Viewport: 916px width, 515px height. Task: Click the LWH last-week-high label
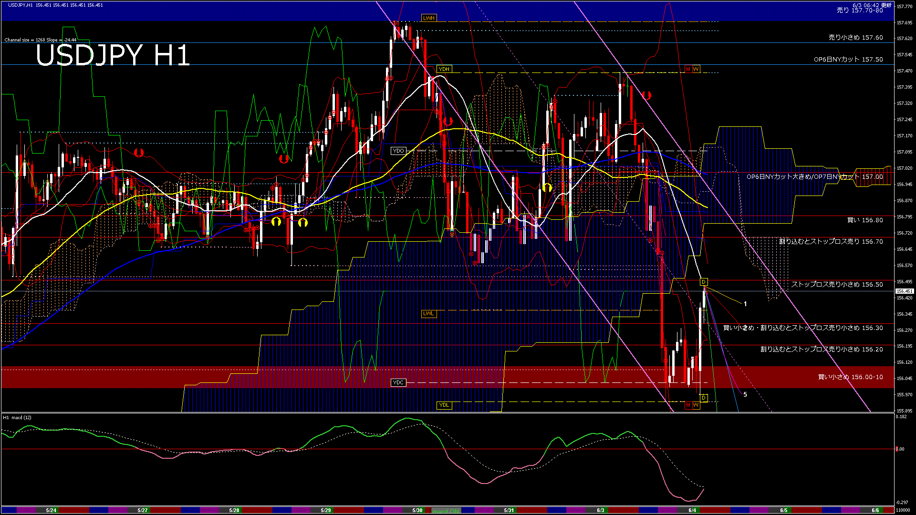coord(429,18)
